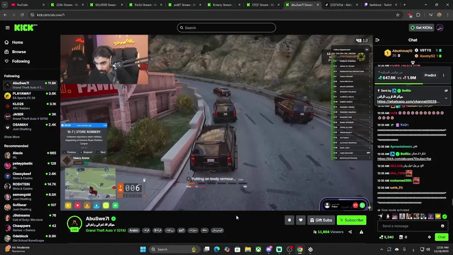Go back in browser
This screenshot has height=255, width=453.
[x=5, y=15]
